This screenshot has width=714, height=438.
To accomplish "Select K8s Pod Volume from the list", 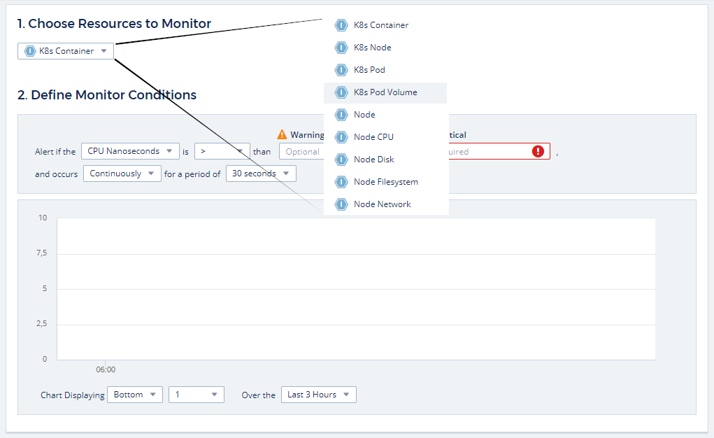I will click(x=385, y=92).
